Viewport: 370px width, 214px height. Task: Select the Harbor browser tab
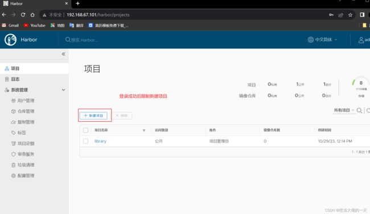coord(35,3)
